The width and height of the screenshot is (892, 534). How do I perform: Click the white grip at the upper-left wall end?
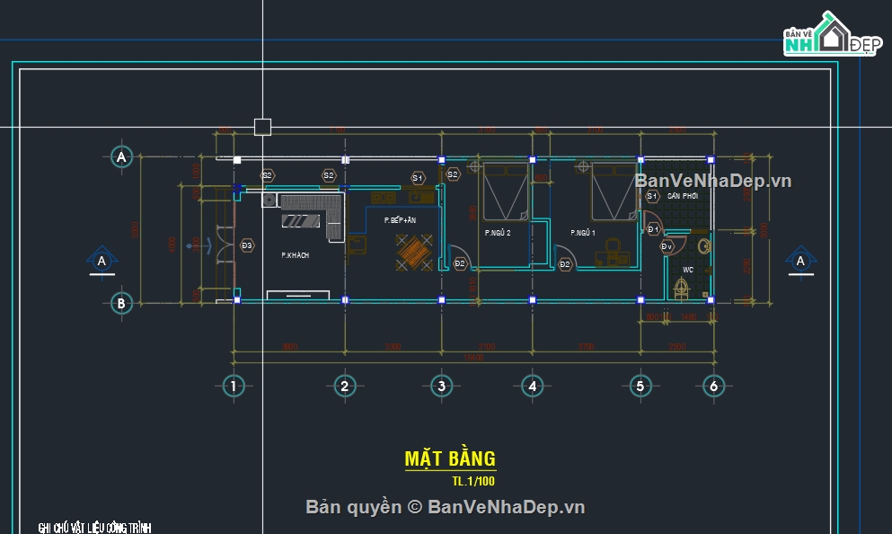(237, 160)
